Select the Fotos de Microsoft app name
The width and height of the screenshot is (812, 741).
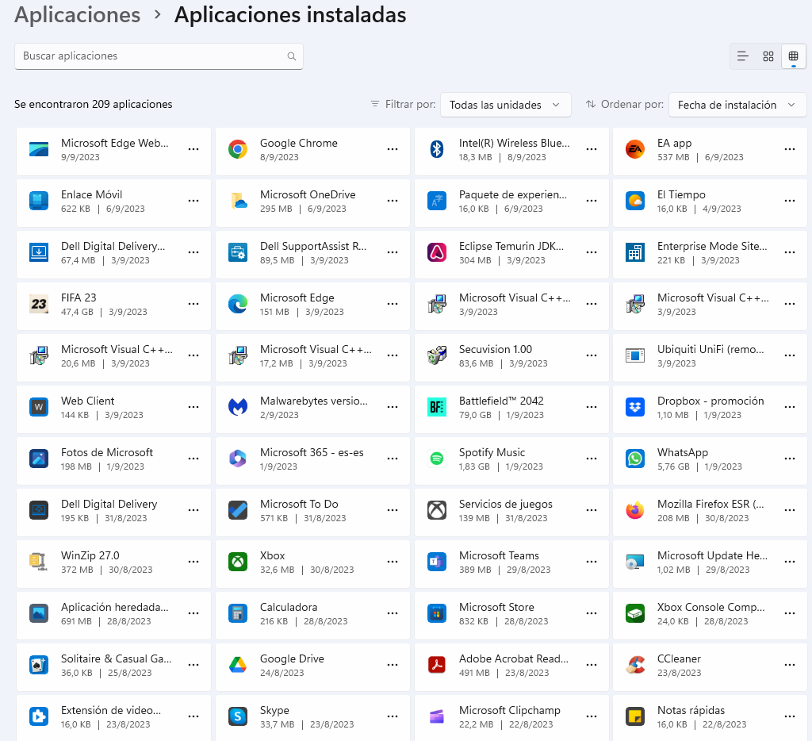[107, 452]
